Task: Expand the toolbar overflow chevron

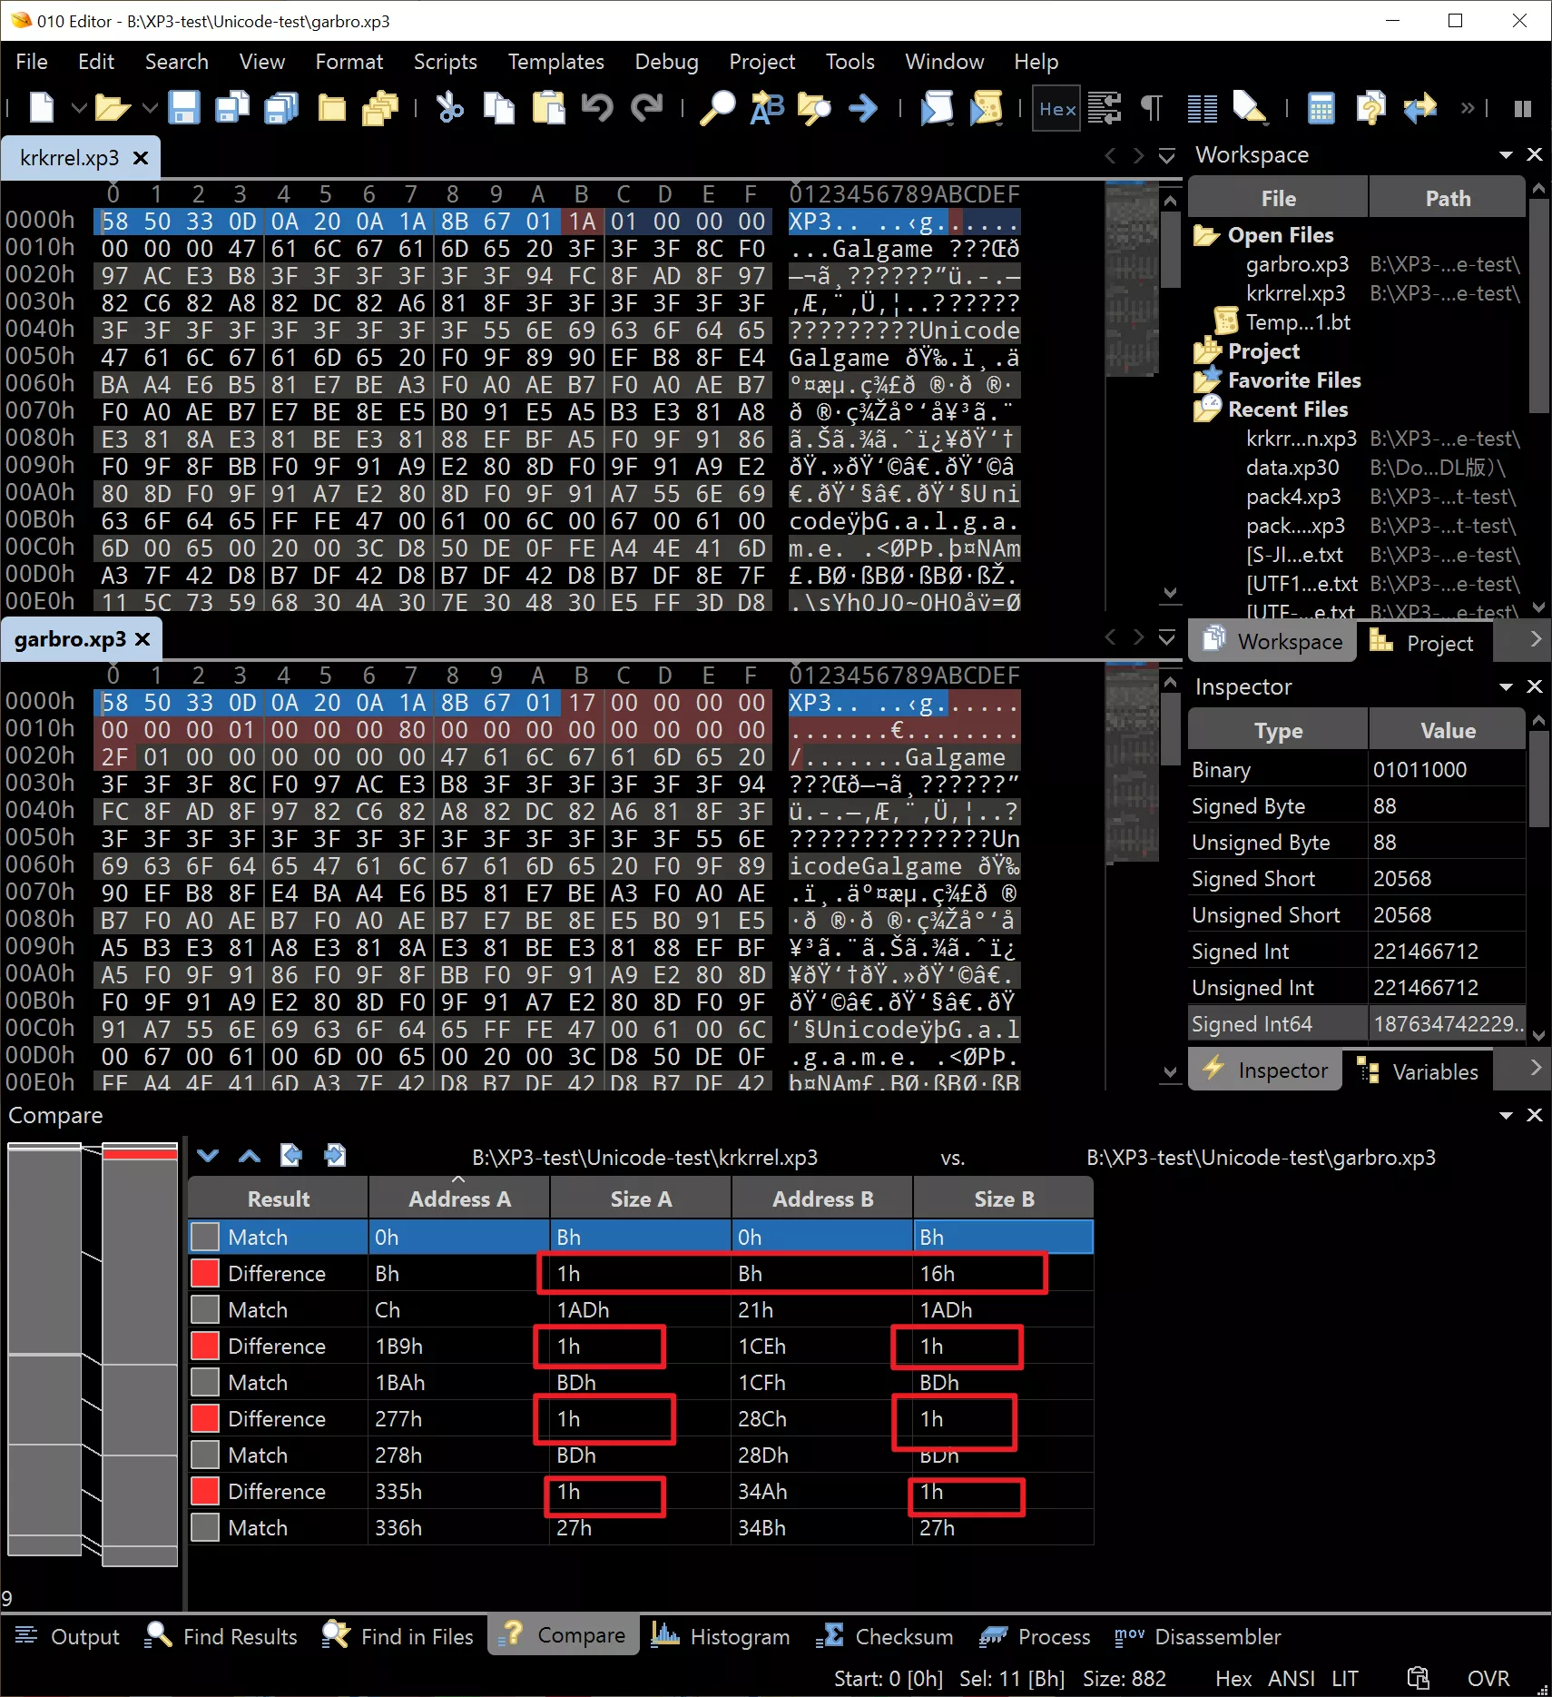Action: click(1467, 108)
